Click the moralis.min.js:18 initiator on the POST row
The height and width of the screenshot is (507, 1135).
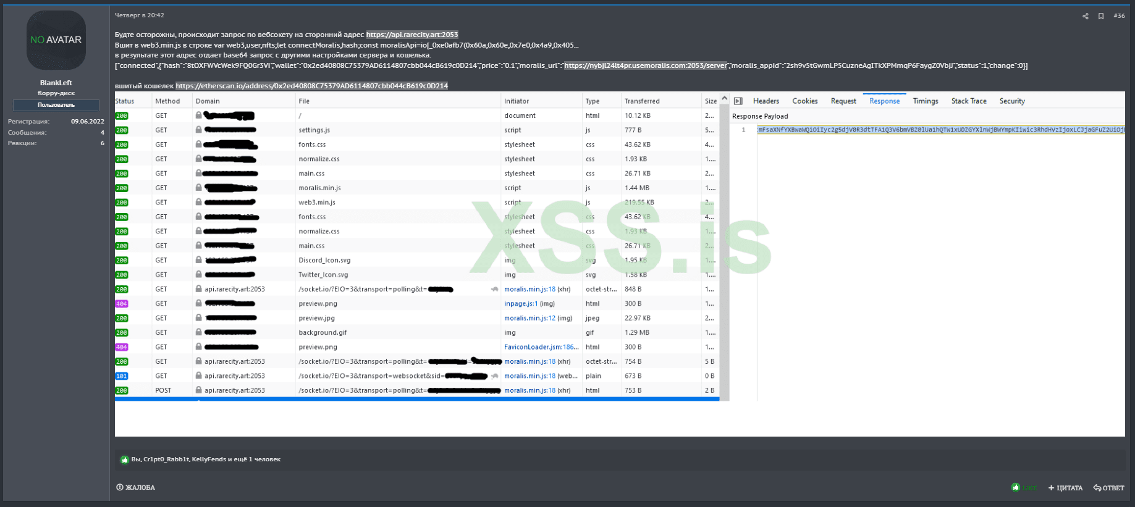click(530, 390)
